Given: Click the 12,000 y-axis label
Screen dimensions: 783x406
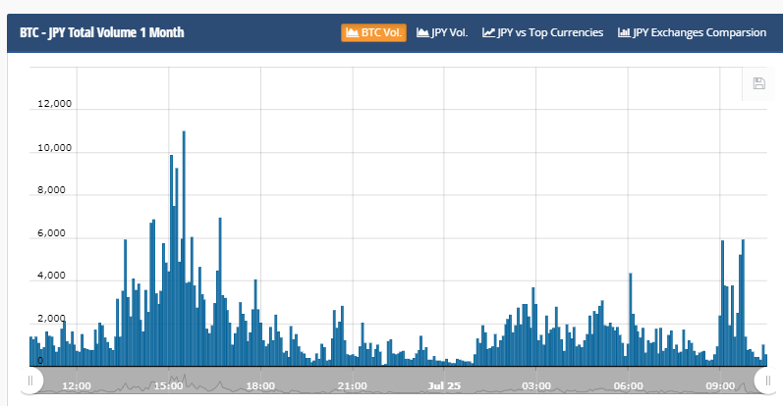Looking at the screenshot, I should click(x=54, y=104).
